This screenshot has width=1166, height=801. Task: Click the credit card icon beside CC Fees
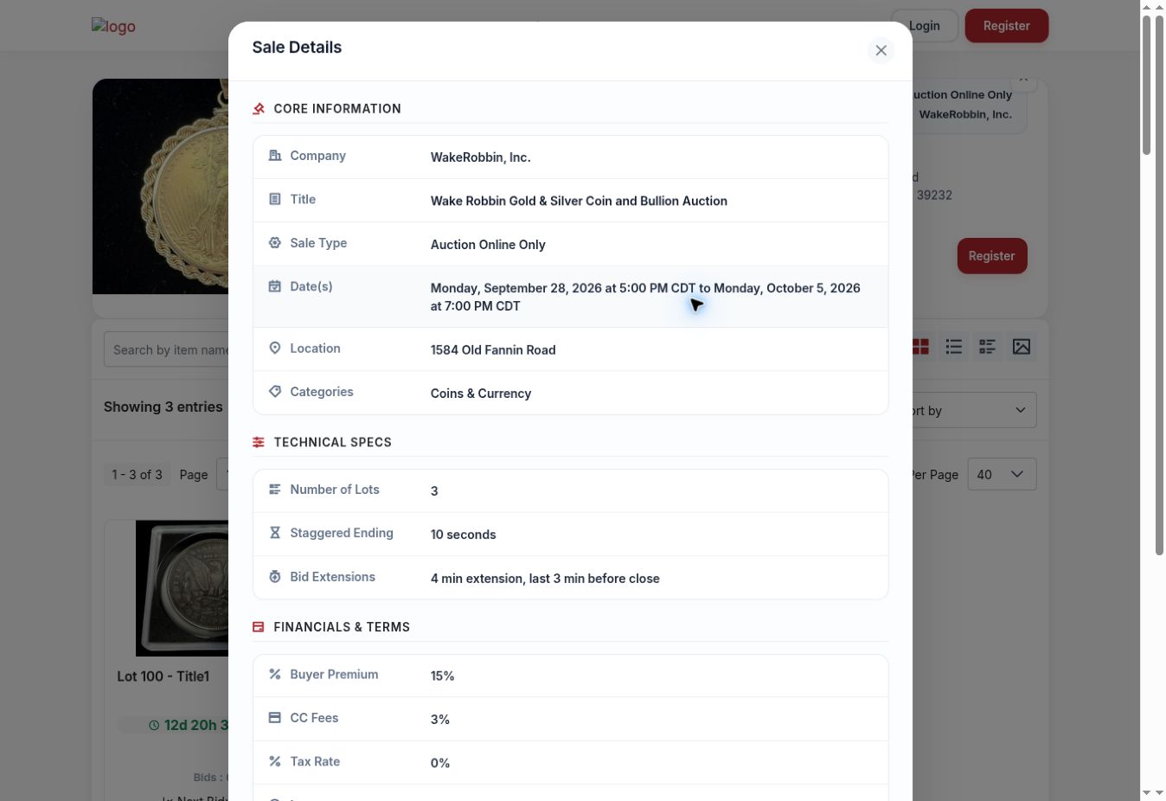[275, 718]
